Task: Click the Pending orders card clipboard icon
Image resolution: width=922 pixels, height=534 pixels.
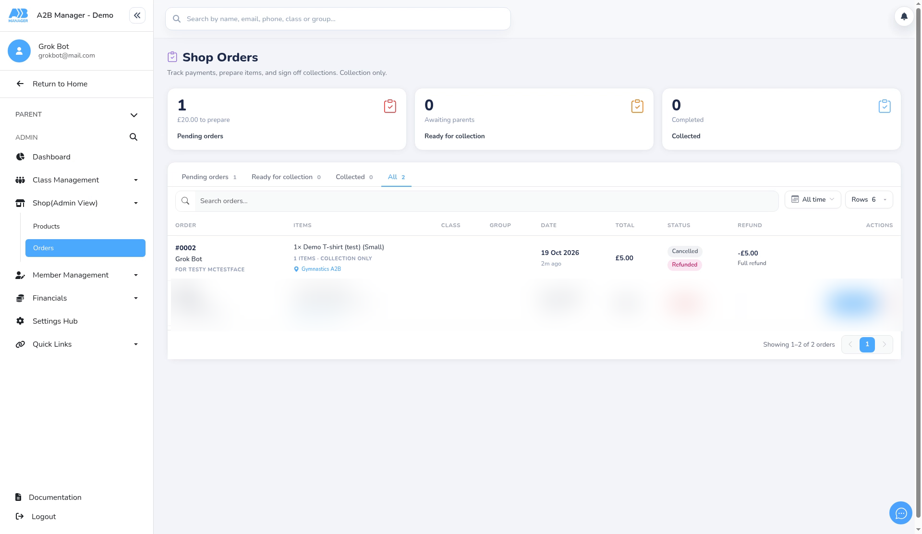Action: pos(390,106)
